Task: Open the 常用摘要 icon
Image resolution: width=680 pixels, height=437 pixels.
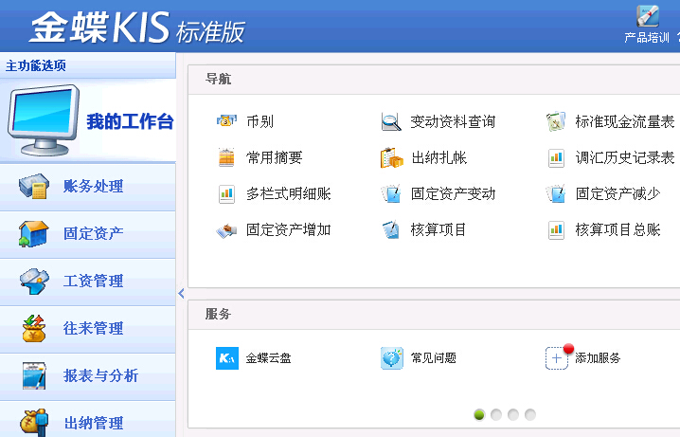Action: coord(226,157)
